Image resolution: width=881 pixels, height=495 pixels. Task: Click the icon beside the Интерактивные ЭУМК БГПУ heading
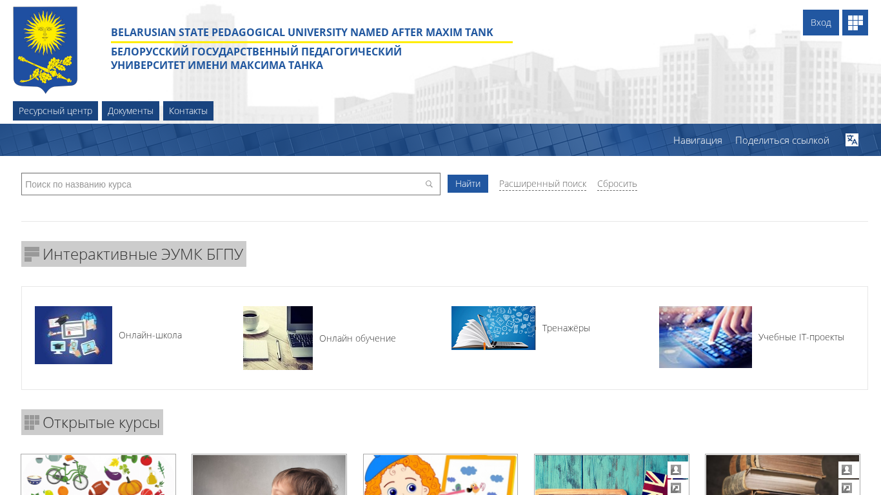tap(32, 254)
